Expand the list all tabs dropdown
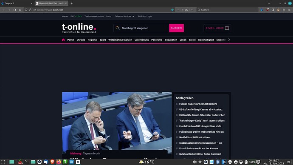Screen dimensions: 293x165 (x=269, y=3)
